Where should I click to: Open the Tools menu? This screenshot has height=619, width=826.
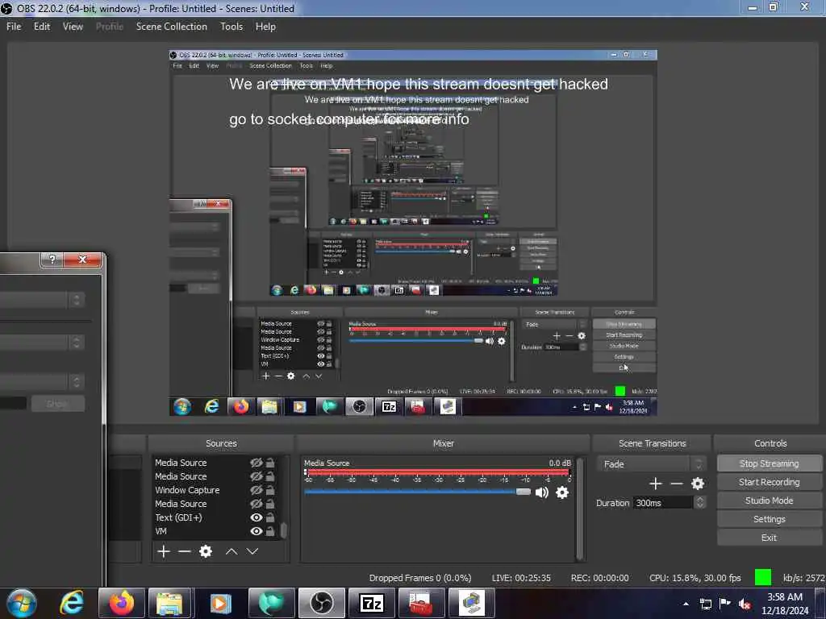pyautogui.click(x=232, y=27)
